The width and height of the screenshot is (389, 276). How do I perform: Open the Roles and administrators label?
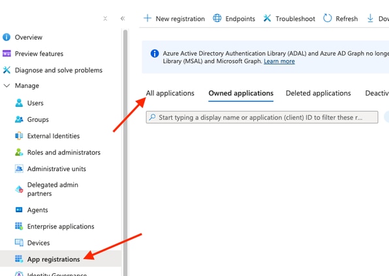64,152
